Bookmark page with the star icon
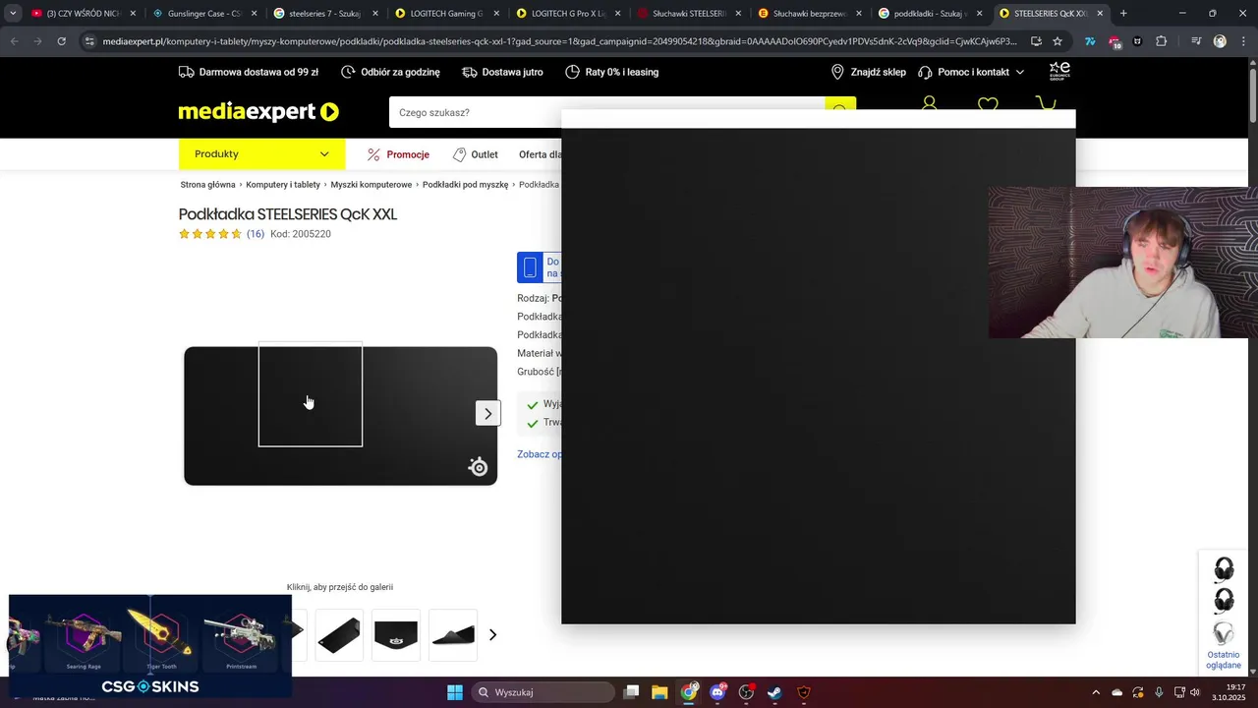Viewport: 1258px width, 708px height. click(x=1058, y=41)
